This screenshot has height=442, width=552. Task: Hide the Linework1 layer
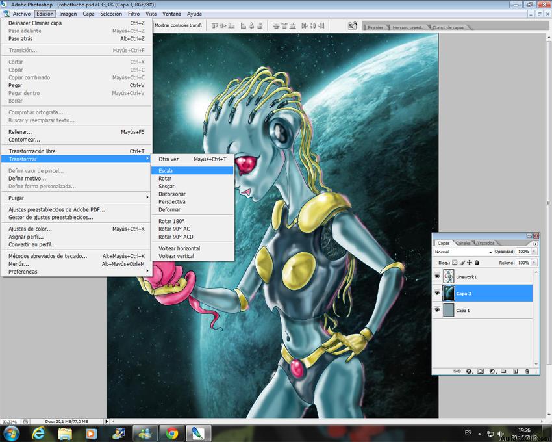[437, 277]
